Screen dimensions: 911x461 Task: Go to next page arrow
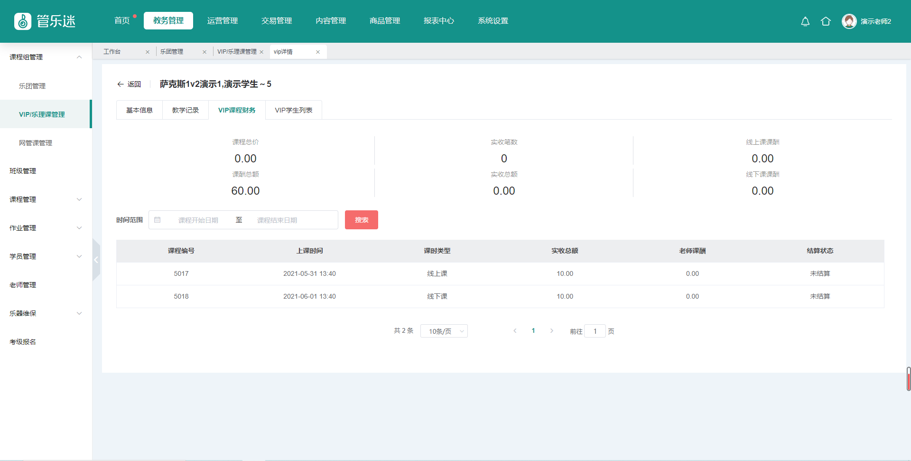[551, 331]
